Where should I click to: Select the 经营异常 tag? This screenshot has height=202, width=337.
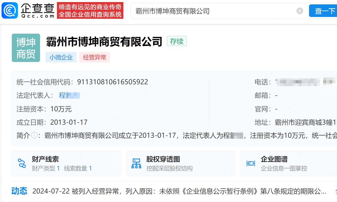coord(94,57)
